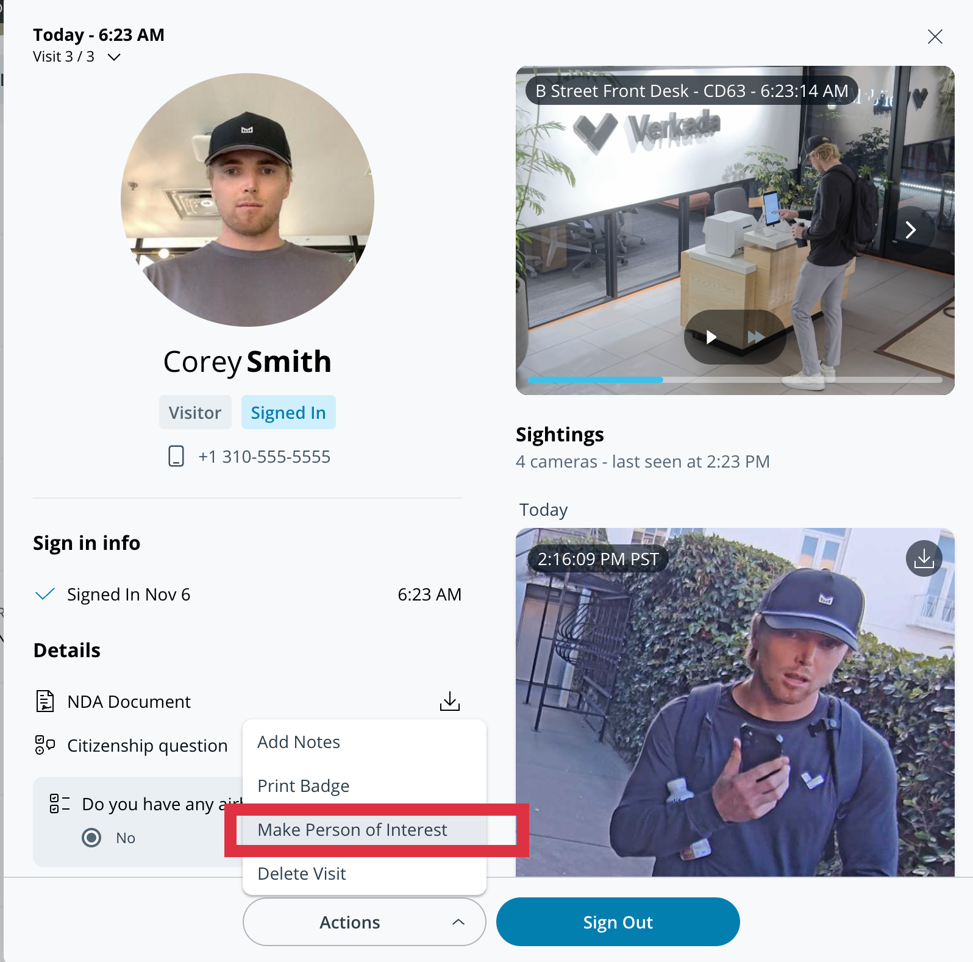Click the phone icon beside number
Image resolution: width=973 pixels, height=962 pixels.
click(176, 456)
